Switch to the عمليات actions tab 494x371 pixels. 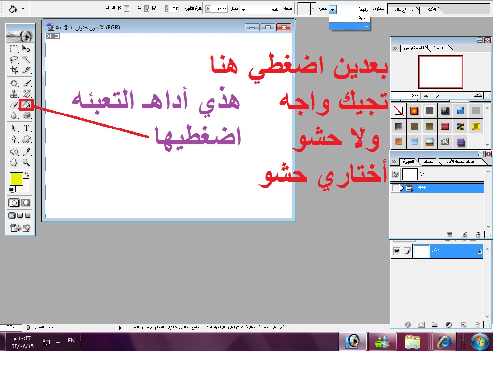[x=428, y=161]
